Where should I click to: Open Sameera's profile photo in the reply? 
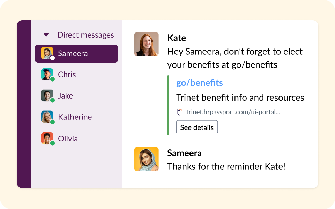[147, 159]
